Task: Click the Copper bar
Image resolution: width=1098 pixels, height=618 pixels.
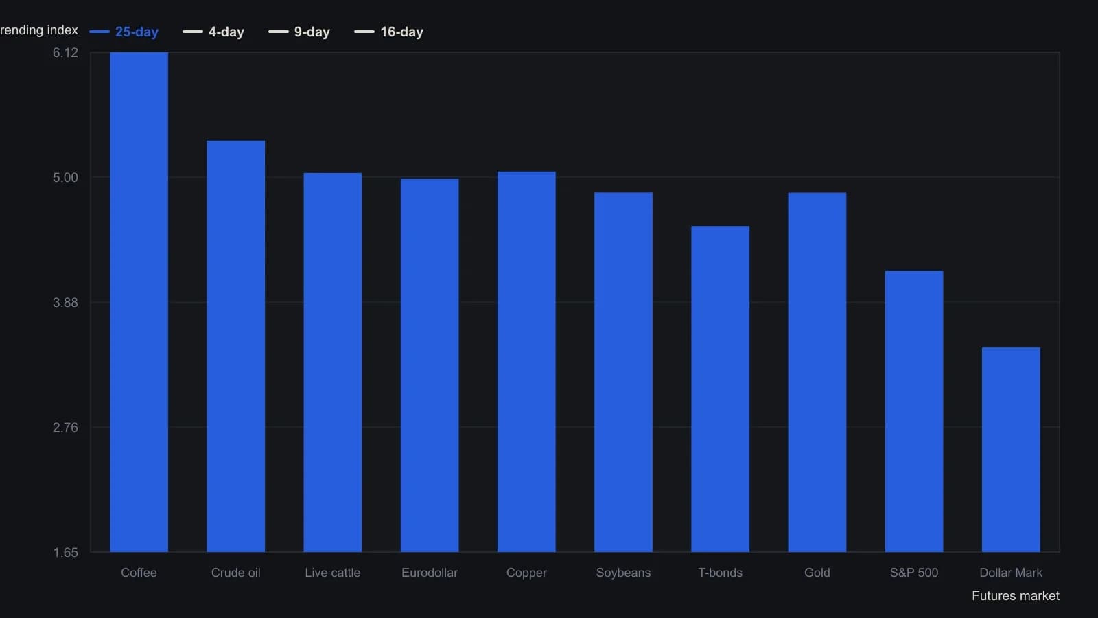Action: [x=526, y=362]
